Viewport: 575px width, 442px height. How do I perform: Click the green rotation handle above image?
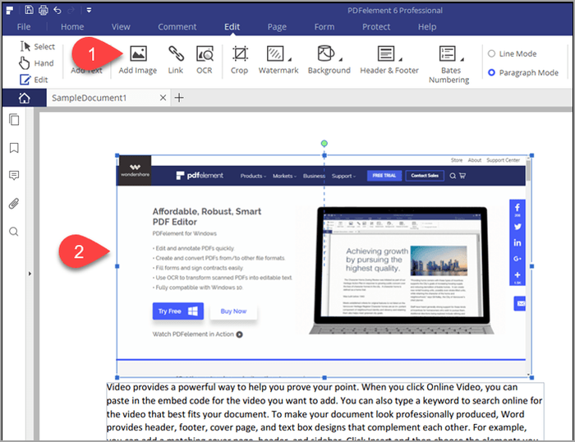tap(324, 144)
